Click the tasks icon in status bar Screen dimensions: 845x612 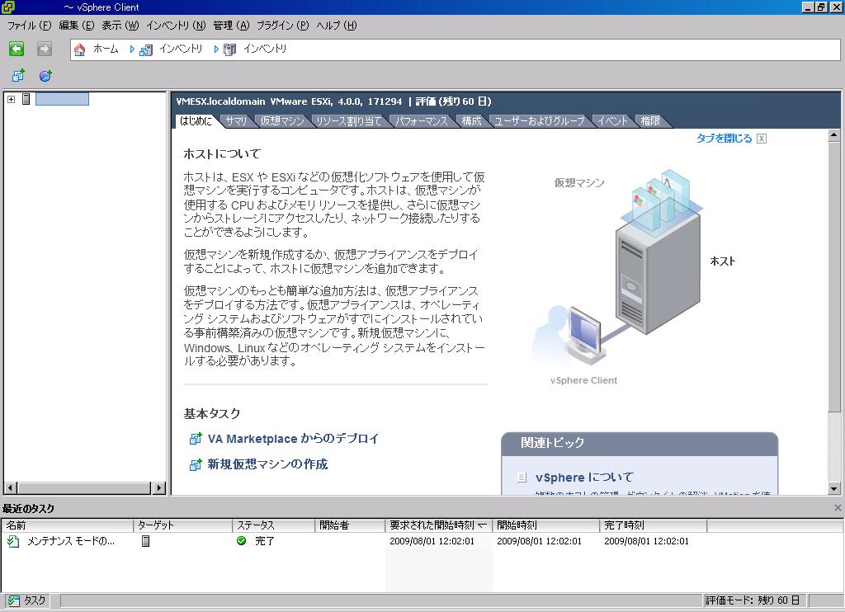(x=13, y=600)
